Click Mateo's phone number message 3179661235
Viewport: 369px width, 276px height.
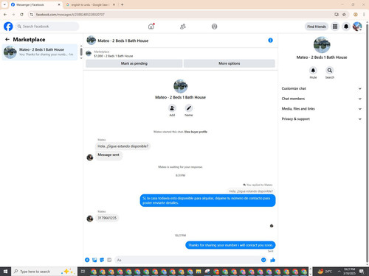coord(107,218)
